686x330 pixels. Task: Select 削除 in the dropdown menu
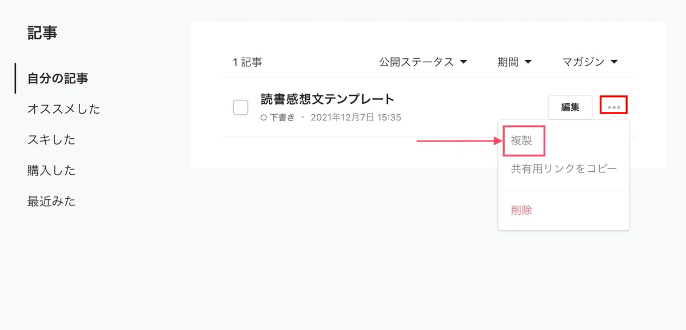pyautogui.click(x=521, y=210)
